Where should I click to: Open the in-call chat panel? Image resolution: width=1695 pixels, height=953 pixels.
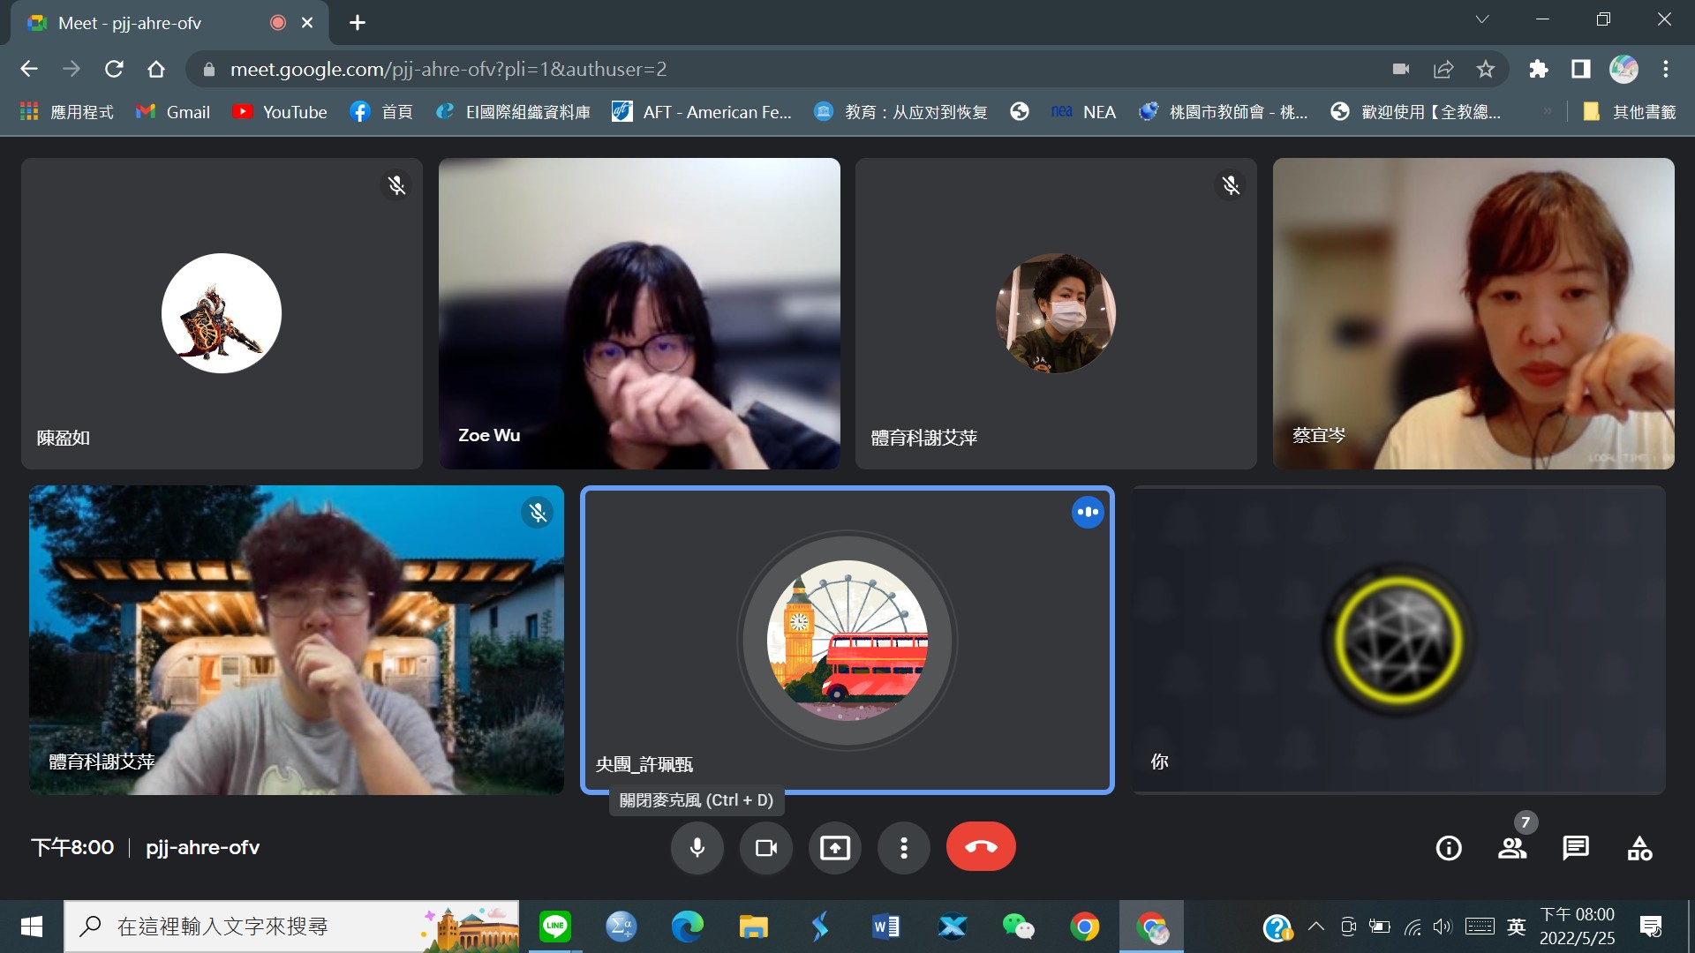(x=1576, y=848)
